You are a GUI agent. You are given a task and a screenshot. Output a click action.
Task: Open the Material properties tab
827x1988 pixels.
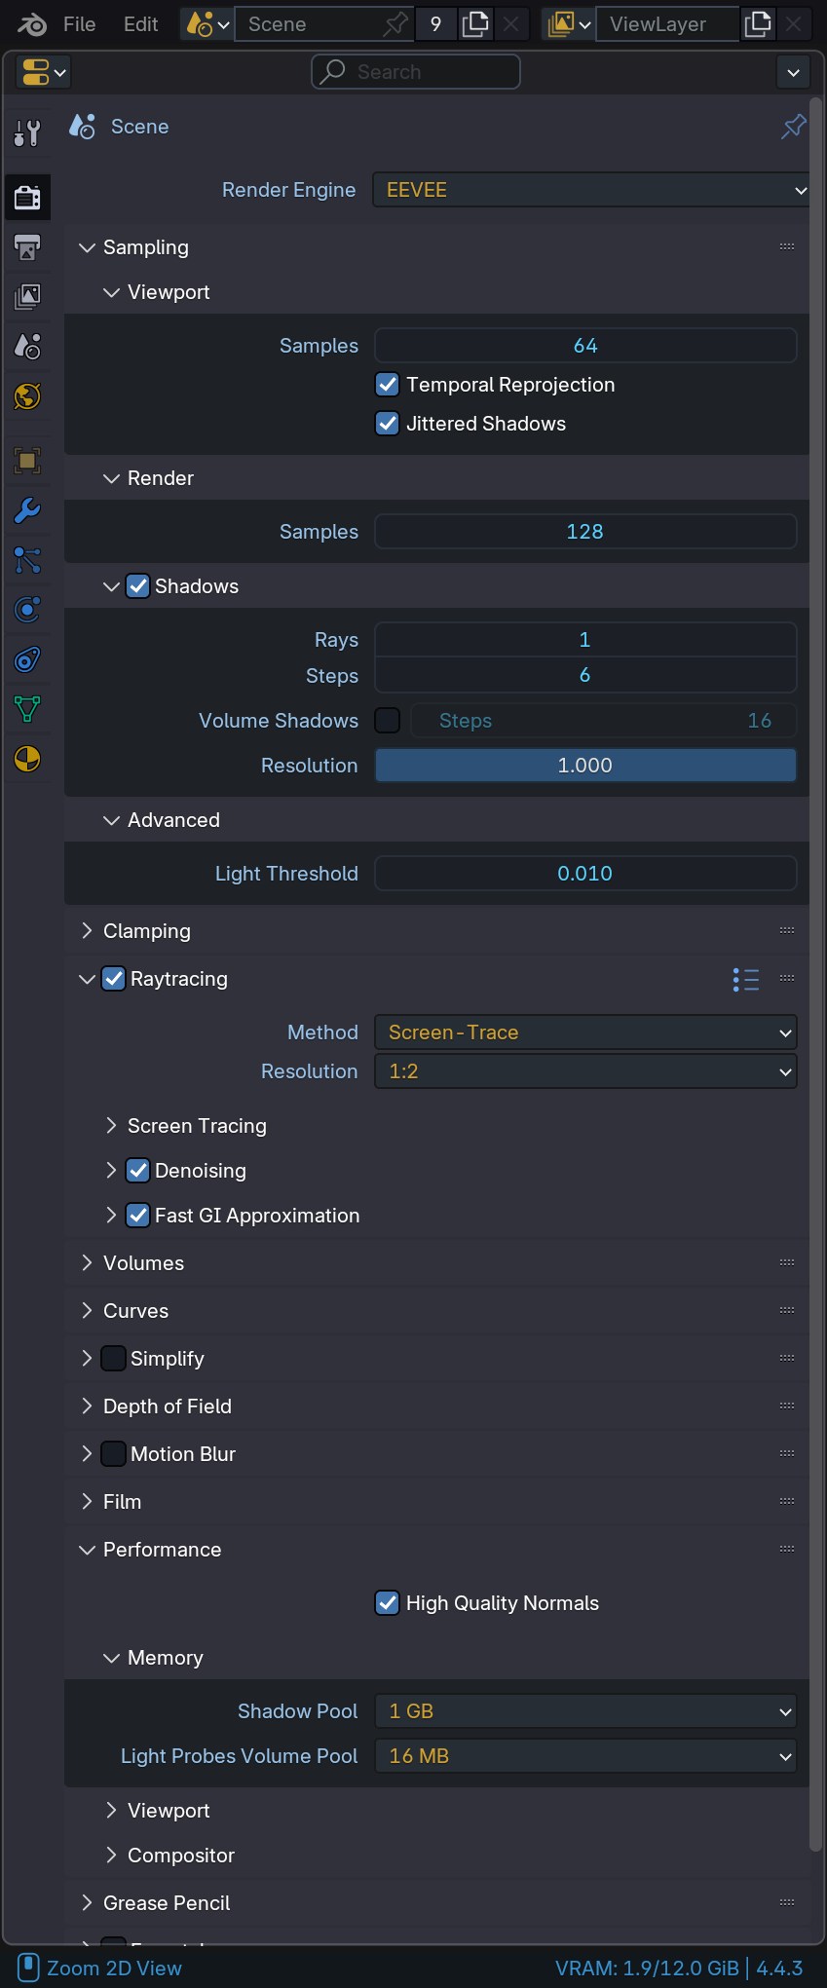coord(27,759)
